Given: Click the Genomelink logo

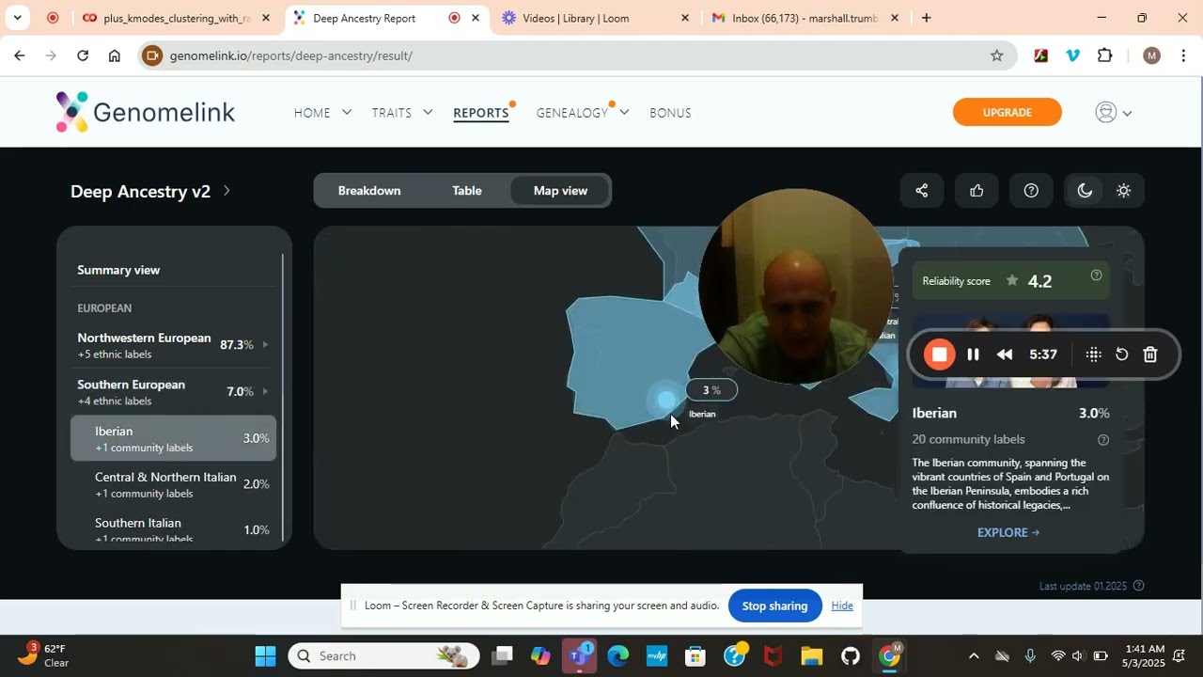Looking at the screenshot, I should pyautogui.click(x=146, y=113).
